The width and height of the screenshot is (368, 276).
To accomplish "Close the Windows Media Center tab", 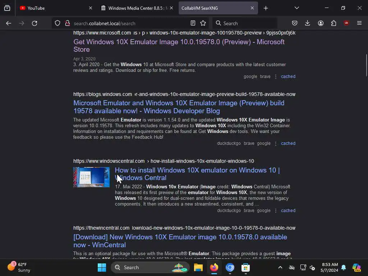I will click(171, 8).
